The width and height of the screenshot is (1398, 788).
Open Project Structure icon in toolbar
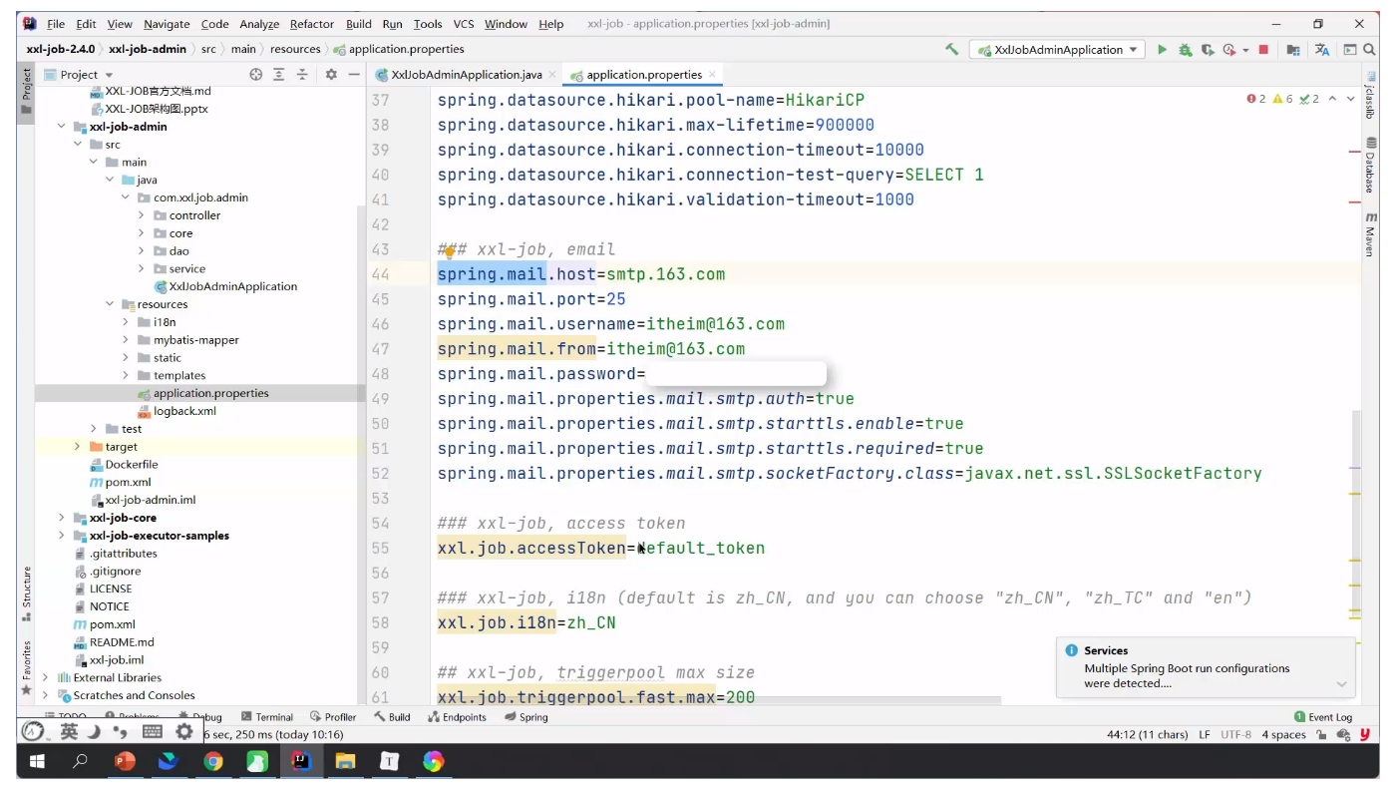click(x=1293, y=49)
